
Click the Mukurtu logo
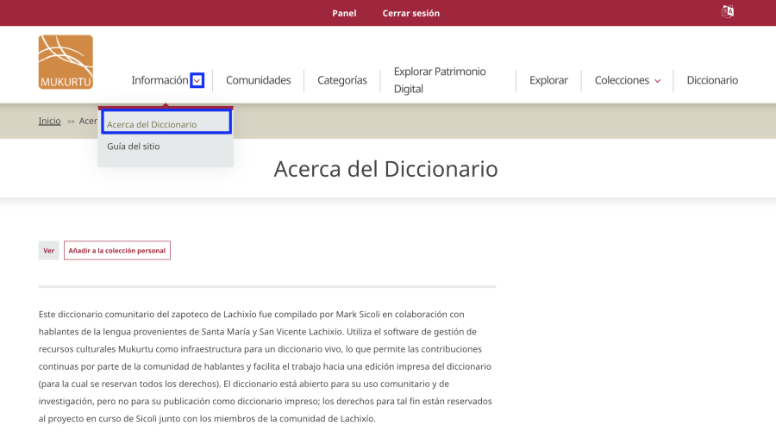(x=66, y=62)
